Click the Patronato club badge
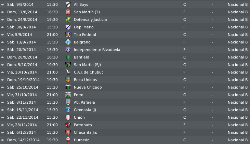Image resolution: width=250 pixels, height=144 pixels. (x=68, y=125)
